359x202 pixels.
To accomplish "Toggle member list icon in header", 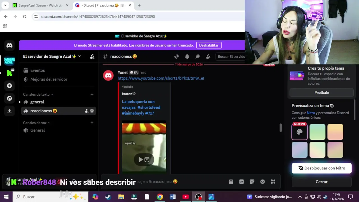I will pos(208,56).
